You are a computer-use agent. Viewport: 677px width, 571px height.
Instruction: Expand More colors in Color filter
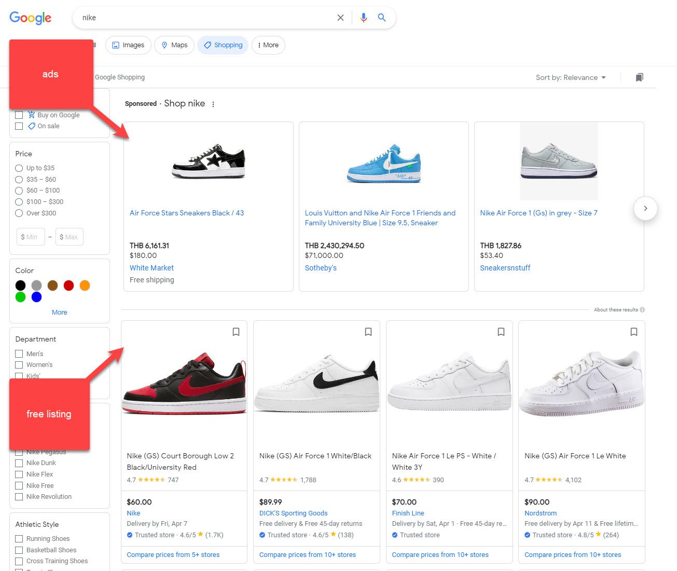click(x=59, y=312)
